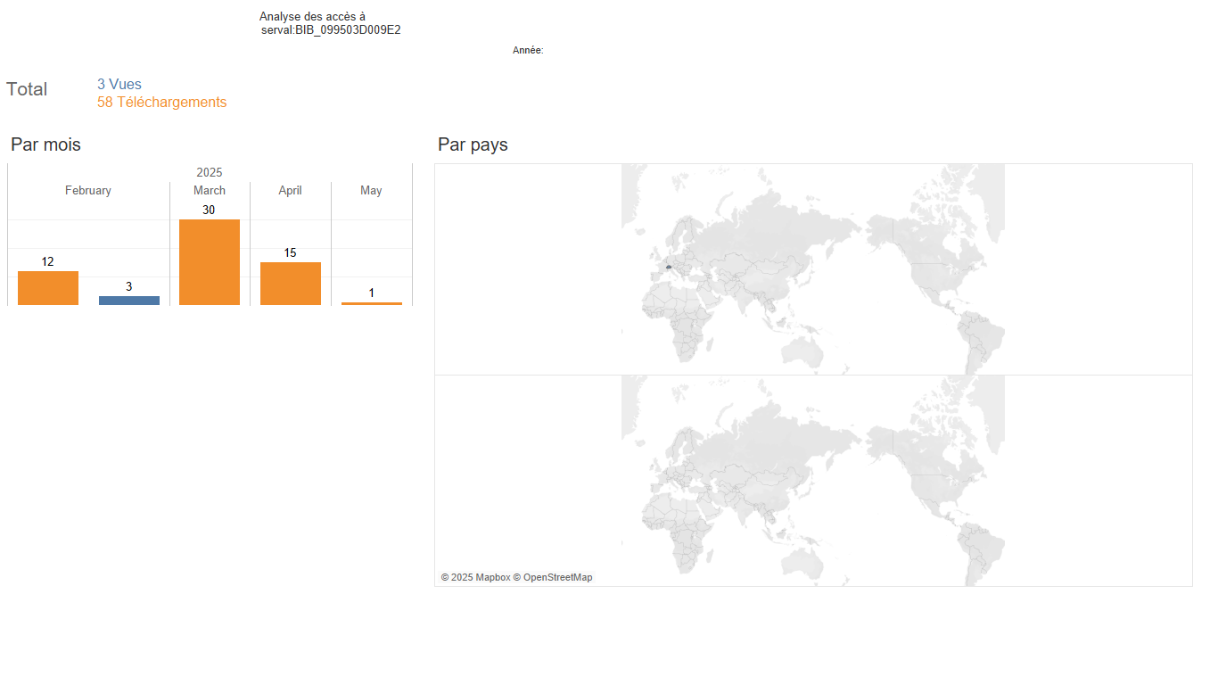The image size is (1218, 685).
Task: Click the 'Année:' filter label
Action: pos(528,51)
